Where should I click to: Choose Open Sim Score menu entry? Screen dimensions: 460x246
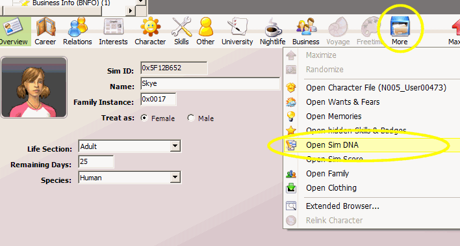click(335, 159)
